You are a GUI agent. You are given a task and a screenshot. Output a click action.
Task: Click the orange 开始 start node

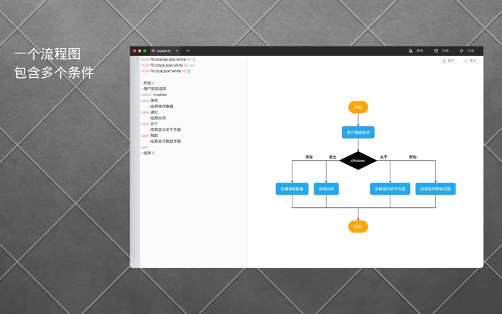358,107
